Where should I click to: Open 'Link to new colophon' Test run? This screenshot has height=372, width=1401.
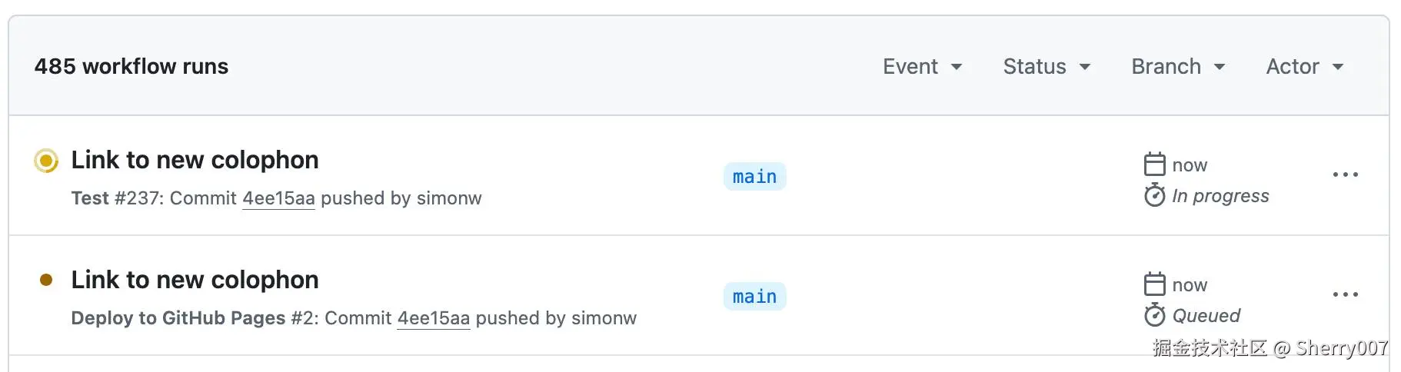195,160
